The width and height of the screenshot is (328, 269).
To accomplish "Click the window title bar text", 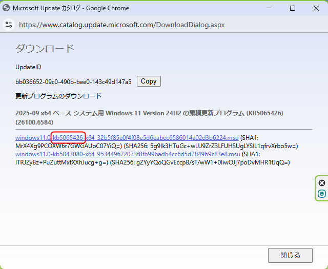I will [x=71, y=8].
